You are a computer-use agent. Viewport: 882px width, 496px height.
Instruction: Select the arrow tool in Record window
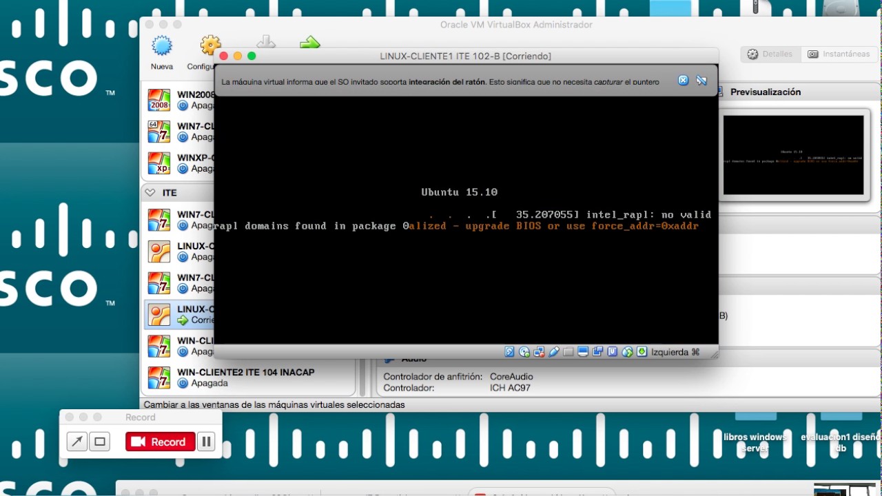point(76,442)
